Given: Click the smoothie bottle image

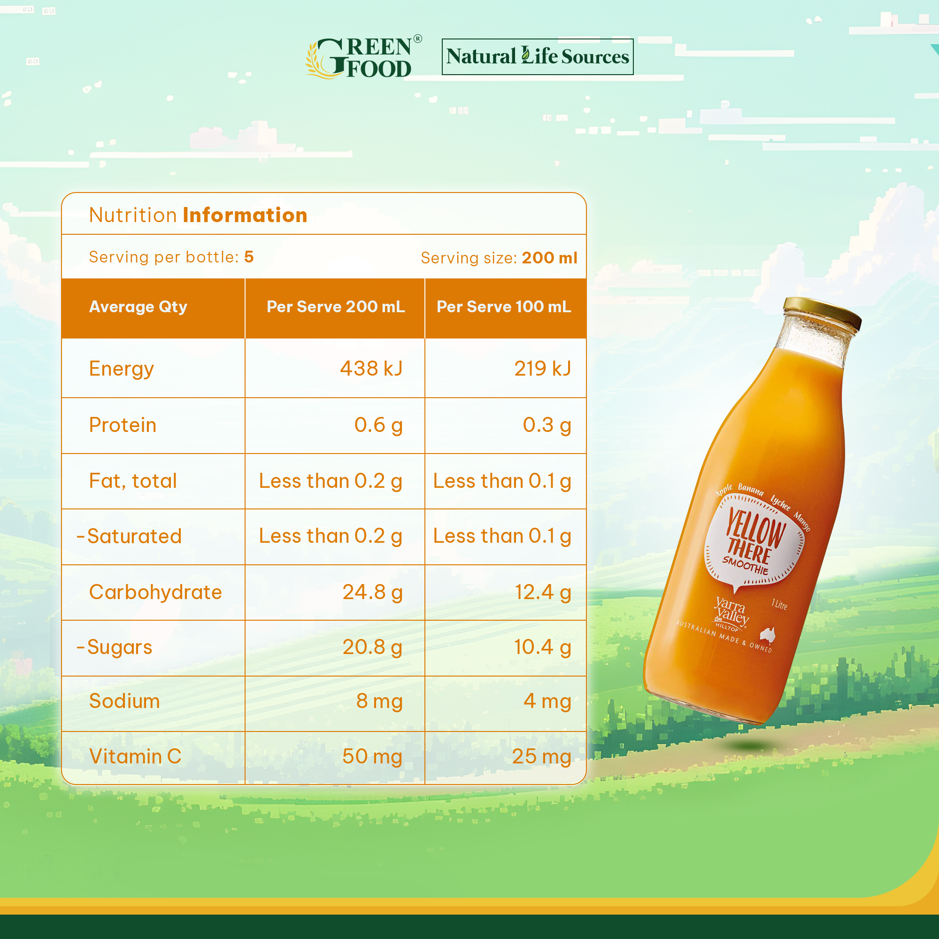Looking at the screenshot, I should tap(751, 510).
